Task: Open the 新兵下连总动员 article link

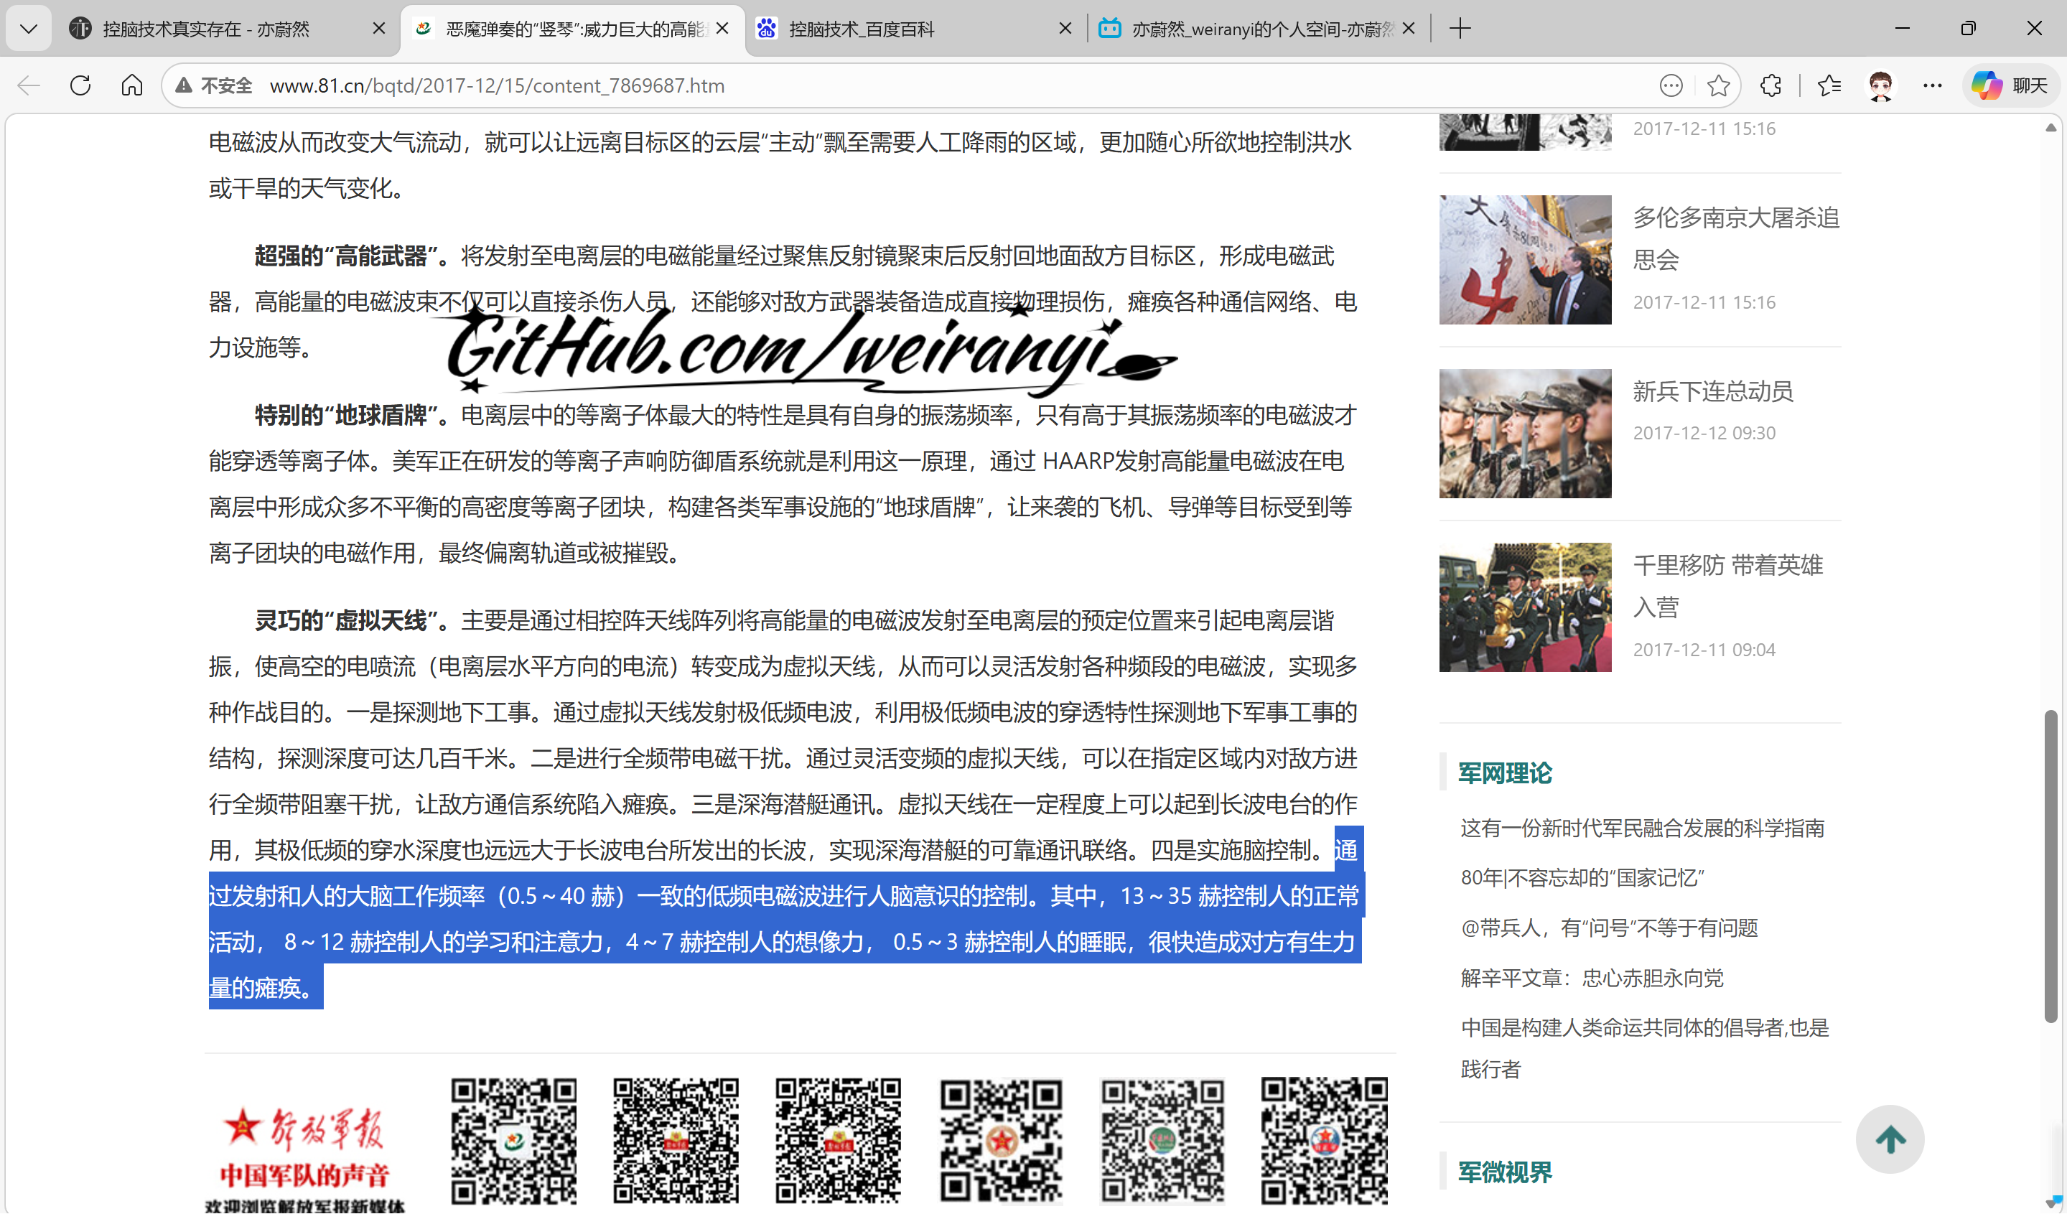Action: (1712, 391)
